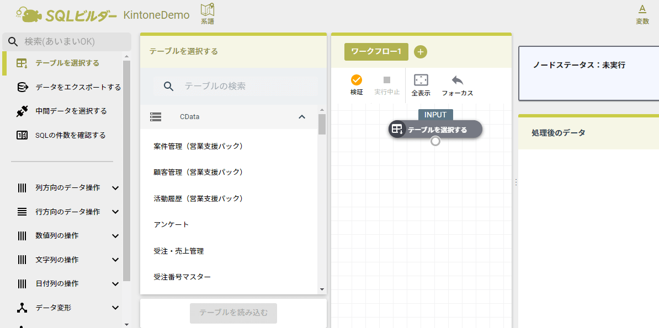Click the SQLビルダー logo
Screen dimensions: 659x328
(x=66, y=15)
